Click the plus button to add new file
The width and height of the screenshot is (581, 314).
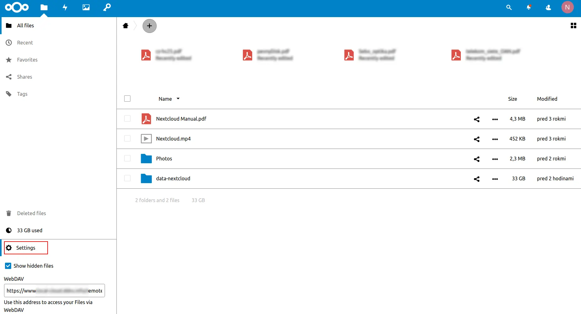click(149, 26)
